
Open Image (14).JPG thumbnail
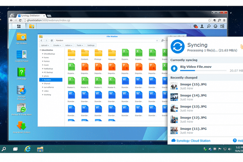[x=174, y=97]
